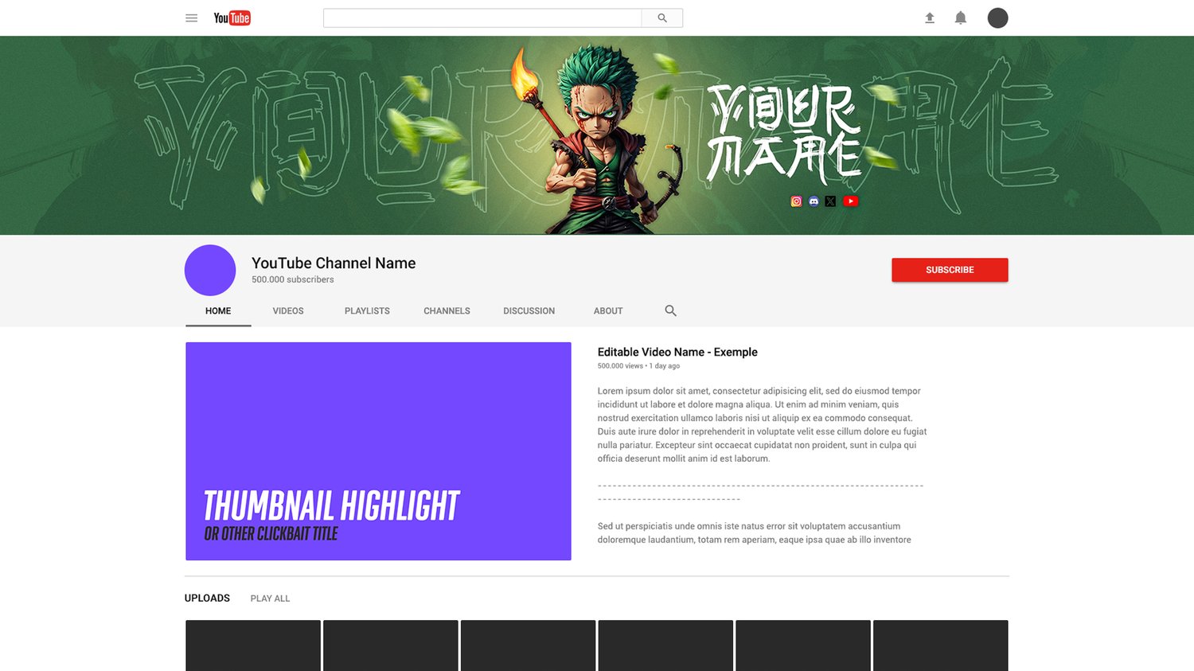The image size is (1194, 671).
Task: Open the hamburger menu icon
Action: pos(191,18)
